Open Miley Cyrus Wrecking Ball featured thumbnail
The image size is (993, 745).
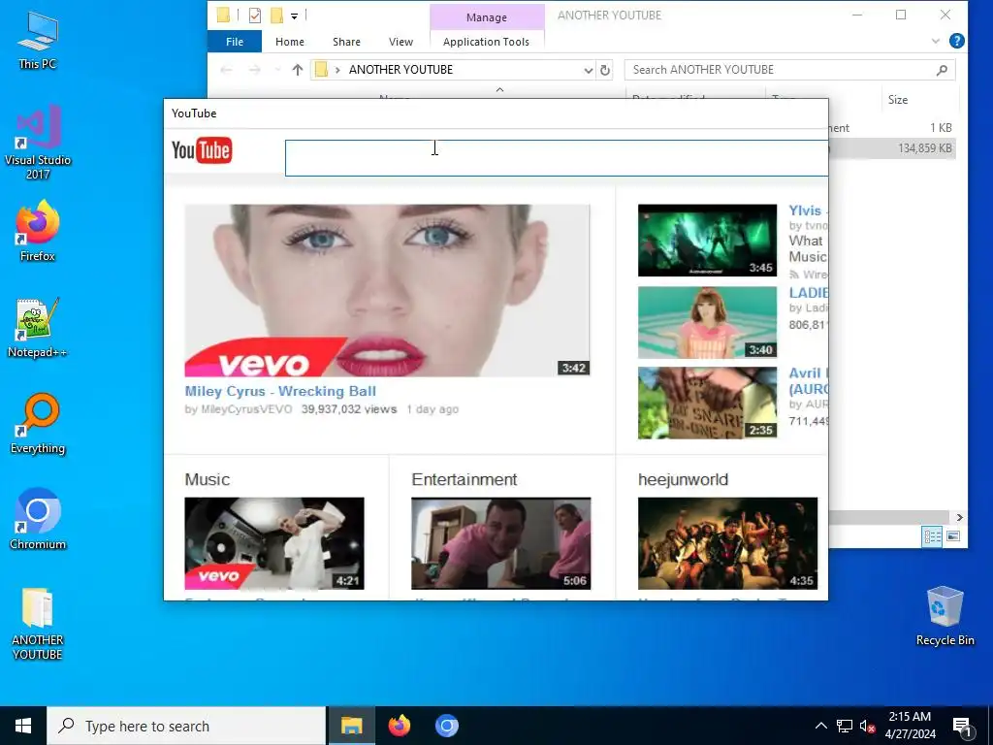click(x=387, y=290)
